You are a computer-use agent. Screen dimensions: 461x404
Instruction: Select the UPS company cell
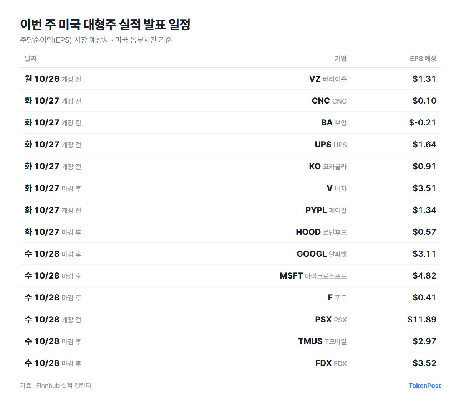(x=331, y=144)
